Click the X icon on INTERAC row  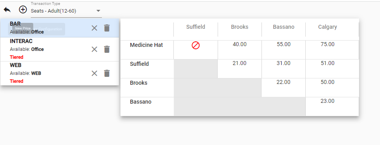coord(94,49)
